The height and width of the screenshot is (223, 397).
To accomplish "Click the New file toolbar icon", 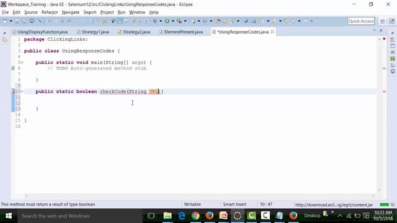I will (5, 21).
